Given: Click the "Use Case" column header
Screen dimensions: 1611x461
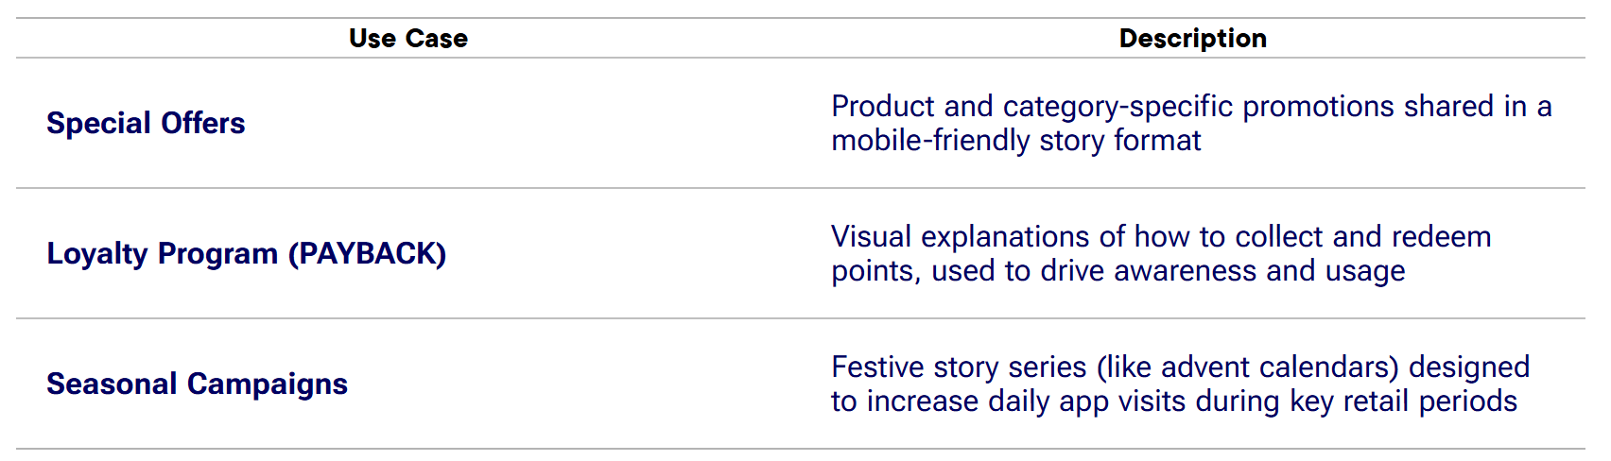Looking at the screenshot, I should [x=407, y=39].
